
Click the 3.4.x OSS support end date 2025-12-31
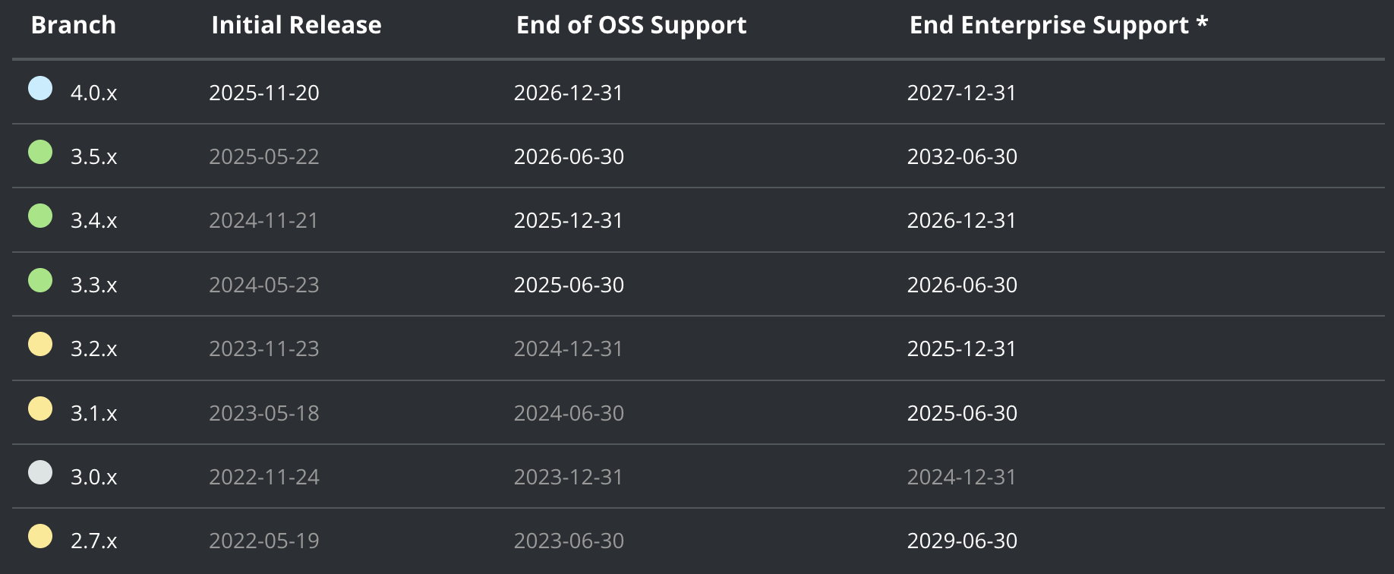(569, 220)
